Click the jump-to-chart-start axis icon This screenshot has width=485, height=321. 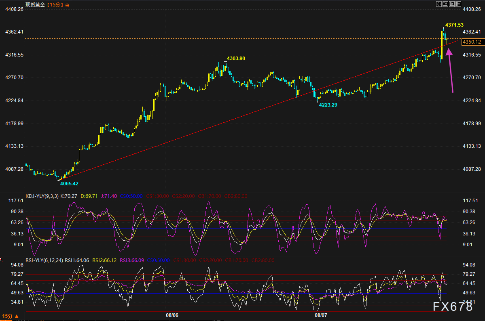click(445, 4)
